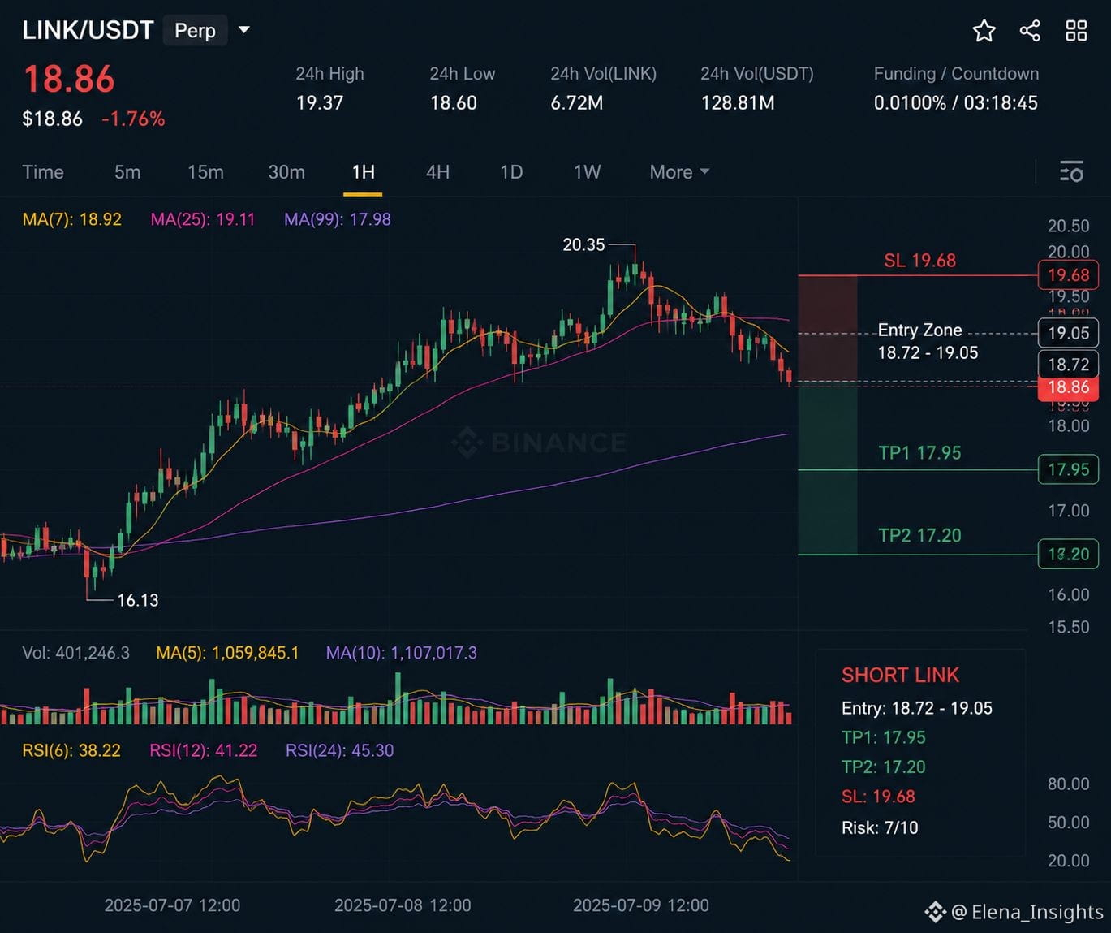This screenshot has height=933, width=1111.
Task: Click the 19.68 stop-loss price tag
Action: [x=1068, y=275]
